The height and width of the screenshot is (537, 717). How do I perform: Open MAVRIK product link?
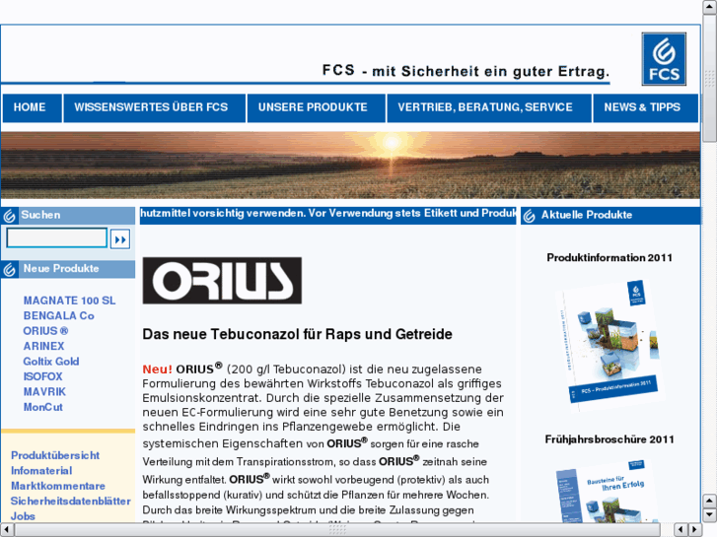click(44, 392)
